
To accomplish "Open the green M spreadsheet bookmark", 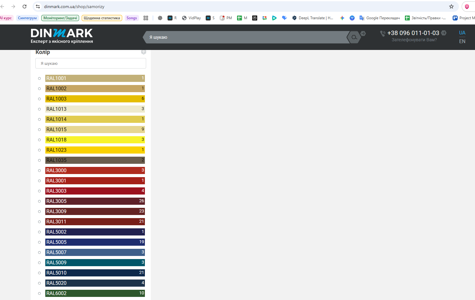I will pyautogui.click(x=242, y=18).
